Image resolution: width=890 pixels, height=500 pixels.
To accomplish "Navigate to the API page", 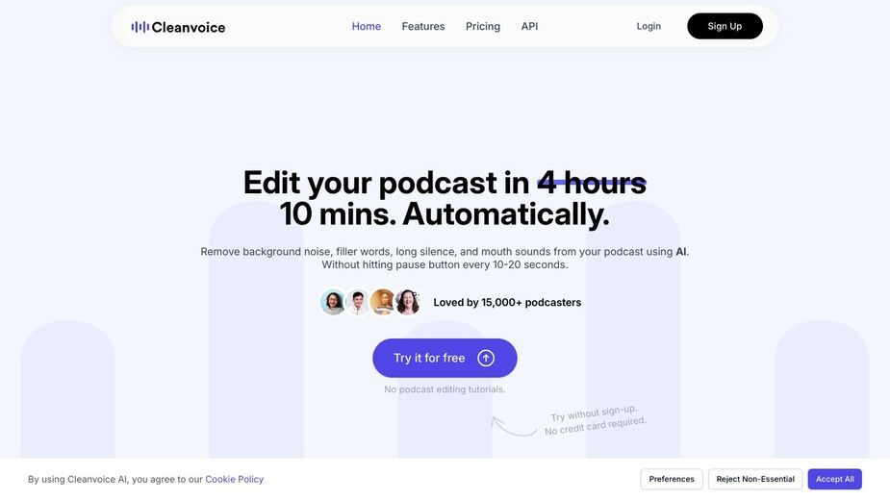I will (529, 26).
